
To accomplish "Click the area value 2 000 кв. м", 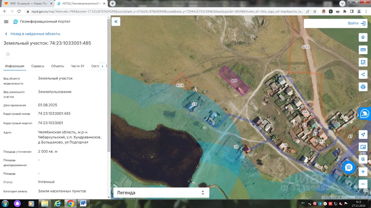I will point(48,151).
